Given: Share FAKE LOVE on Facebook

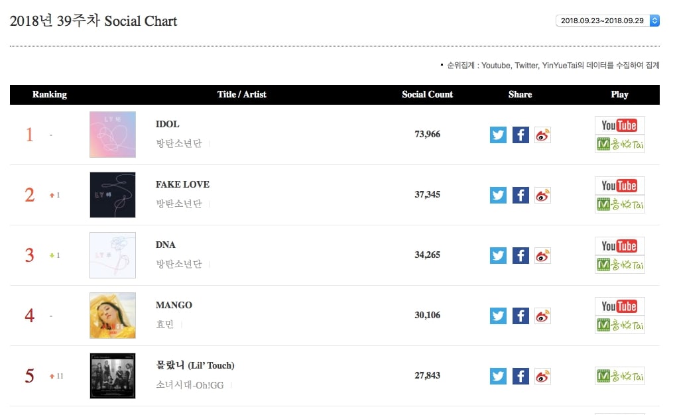Looking at the screenshot, I should point(520,196).
